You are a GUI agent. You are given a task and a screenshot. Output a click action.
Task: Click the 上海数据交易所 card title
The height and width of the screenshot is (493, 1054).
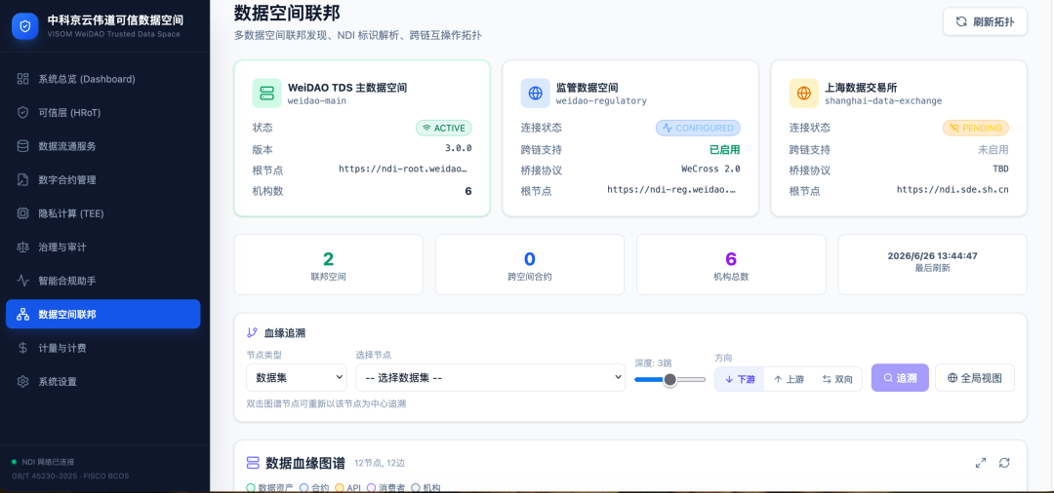[861, 87]
